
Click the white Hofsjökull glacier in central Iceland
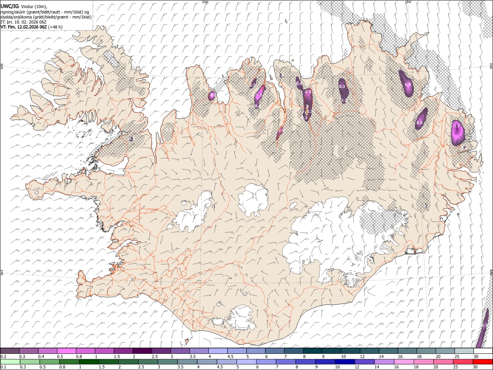click(253, 199)
